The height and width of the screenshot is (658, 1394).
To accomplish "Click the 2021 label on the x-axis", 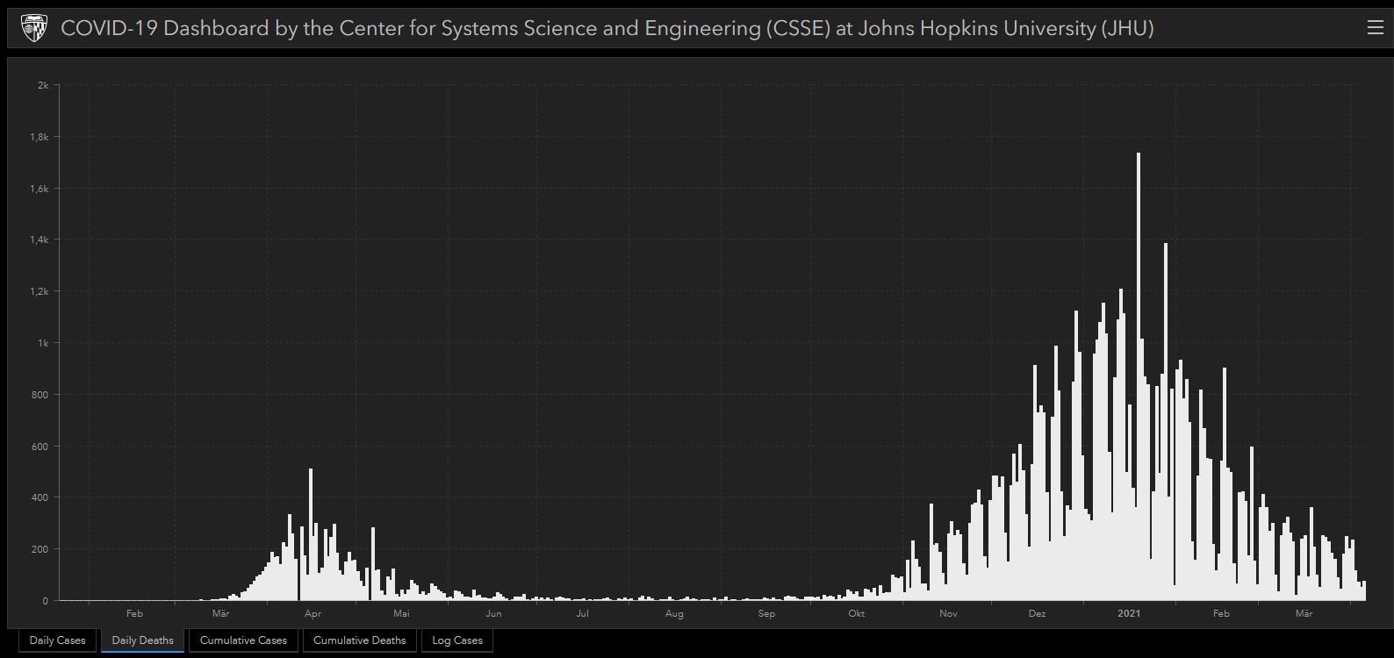I will coord(1129,613).
